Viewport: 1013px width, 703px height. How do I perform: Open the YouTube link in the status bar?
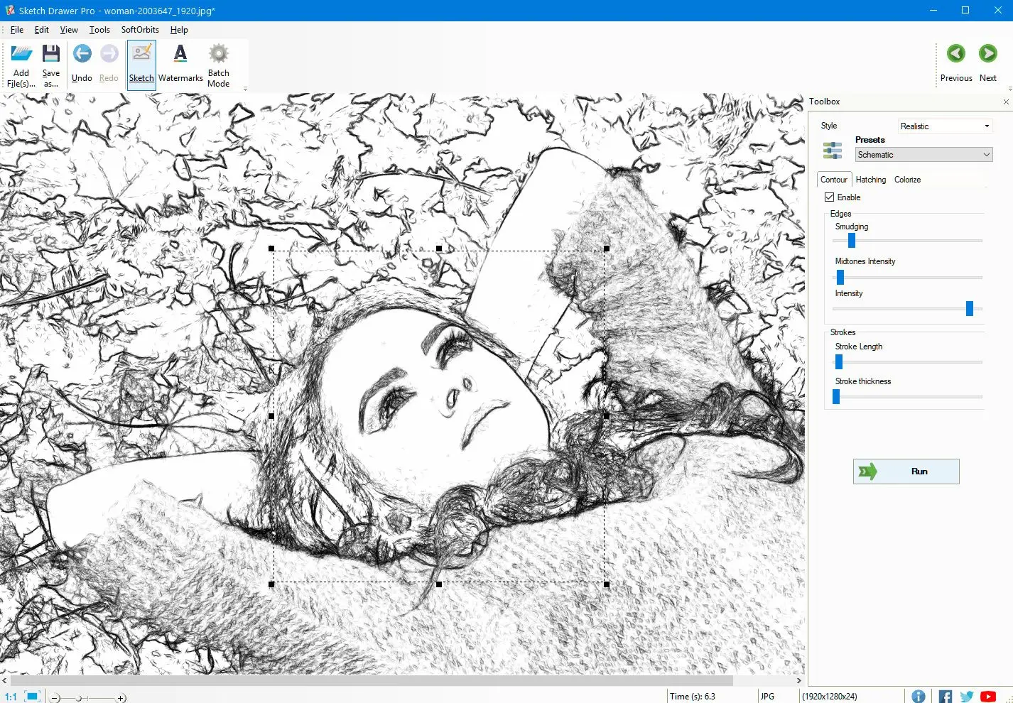[988, 696]
